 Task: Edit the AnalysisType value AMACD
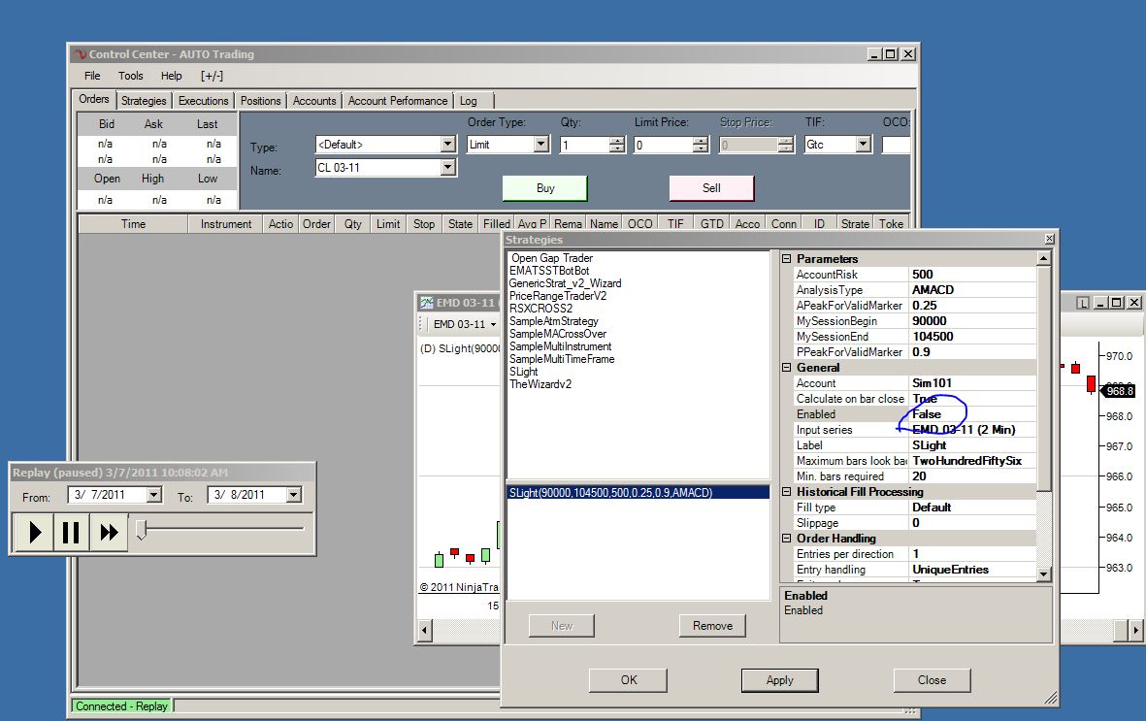[972, 289]
